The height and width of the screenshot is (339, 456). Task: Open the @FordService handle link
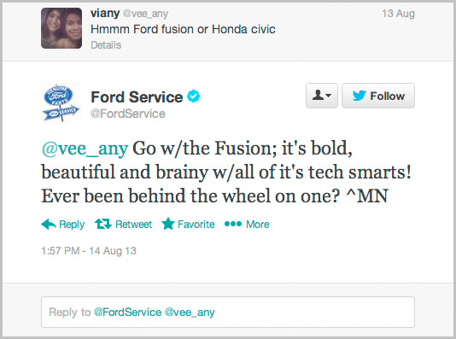pyautogui.click(x=128, y=114)
